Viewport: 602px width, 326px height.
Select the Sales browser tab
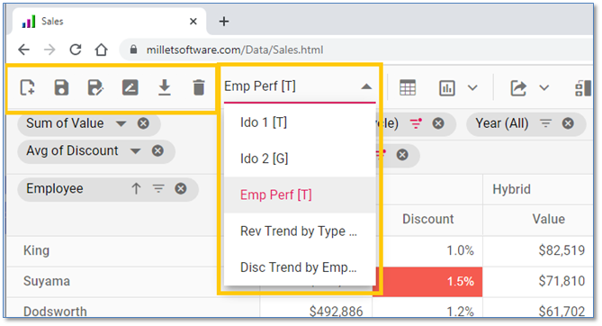pyautogui.click(x=110, y=22)
